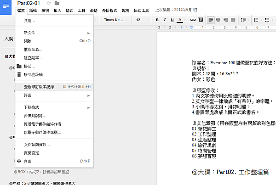This screenshot has height=185, width=276.
Task: Choose 傳送電子郵件給協作者 entry
Action: 54,124
